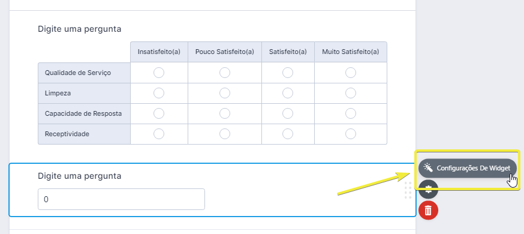Click the magic wand widget settings icon

tap(427, 168)
